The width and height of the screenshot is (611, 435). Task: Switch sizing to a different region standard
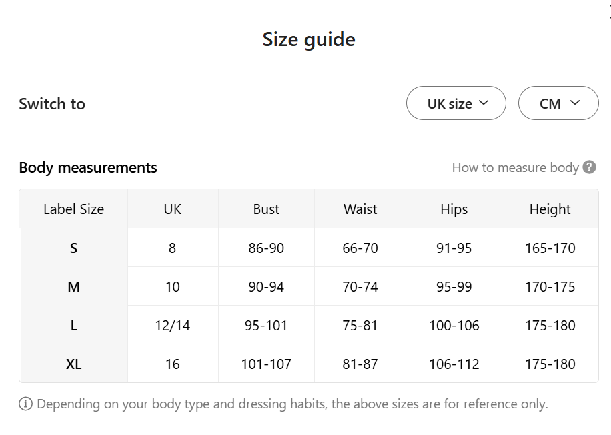456,103
